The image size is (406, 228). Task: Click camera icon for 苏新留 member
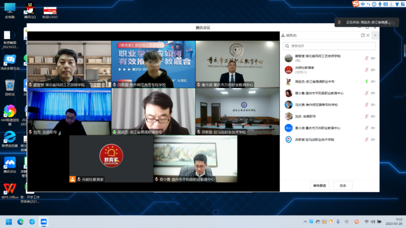tap(373, 140)
